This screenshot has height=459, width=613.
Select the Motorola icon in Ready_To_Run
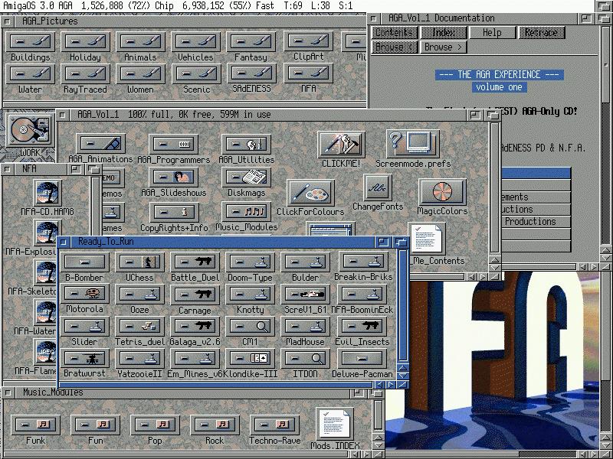coord(85,294)
